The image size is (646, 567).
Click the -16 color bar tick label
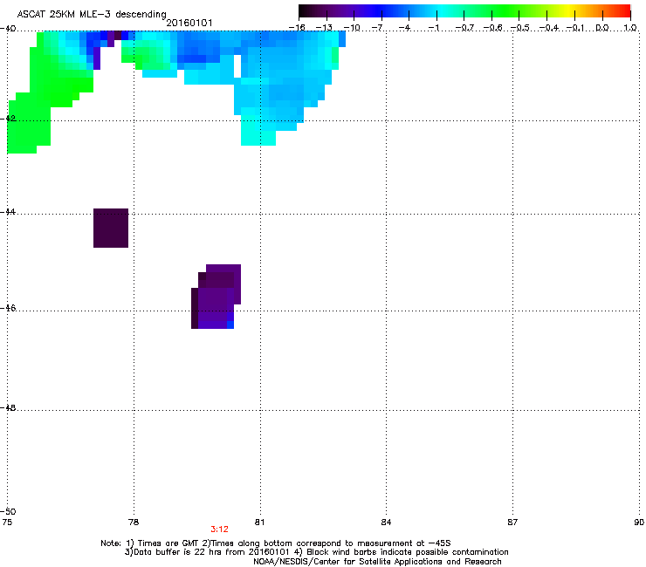point(297,28)
